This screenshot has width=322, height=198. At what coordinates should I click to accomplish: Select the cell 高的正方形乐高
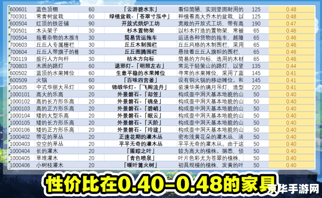click(55, 109)
